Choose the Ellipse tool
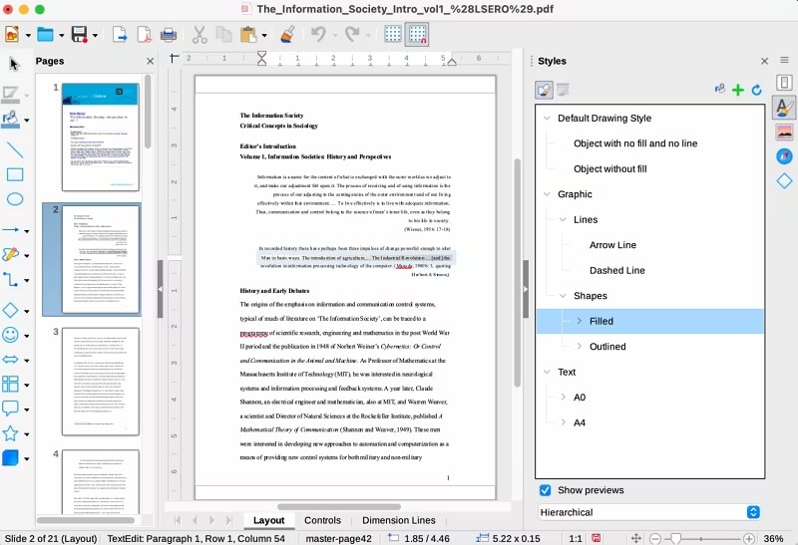The width and height of the screenshot is (798, 545). (15, 199)
